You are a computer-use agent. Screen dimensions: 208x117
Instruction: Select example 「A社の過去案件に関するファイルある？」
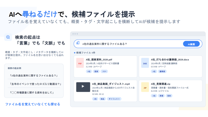click(x=34, y=76)
